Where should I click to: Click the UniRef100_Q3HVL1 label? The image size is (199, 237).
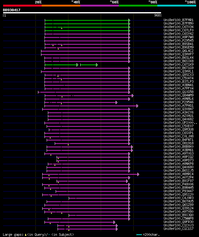click(178, 71)
